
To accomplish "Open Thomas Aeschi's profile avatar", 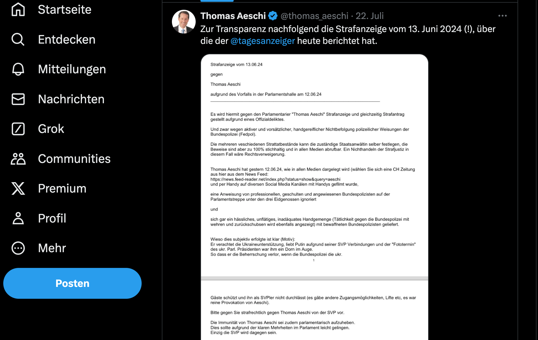I will pyautogui.click(x=184, y=22).
